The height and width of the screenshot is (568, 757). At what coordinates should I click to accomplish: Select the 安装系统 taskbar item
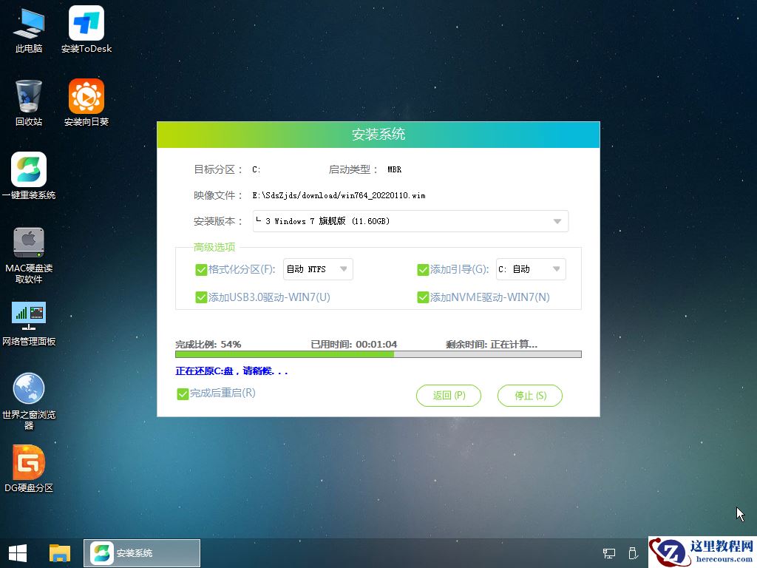point(142,552)
